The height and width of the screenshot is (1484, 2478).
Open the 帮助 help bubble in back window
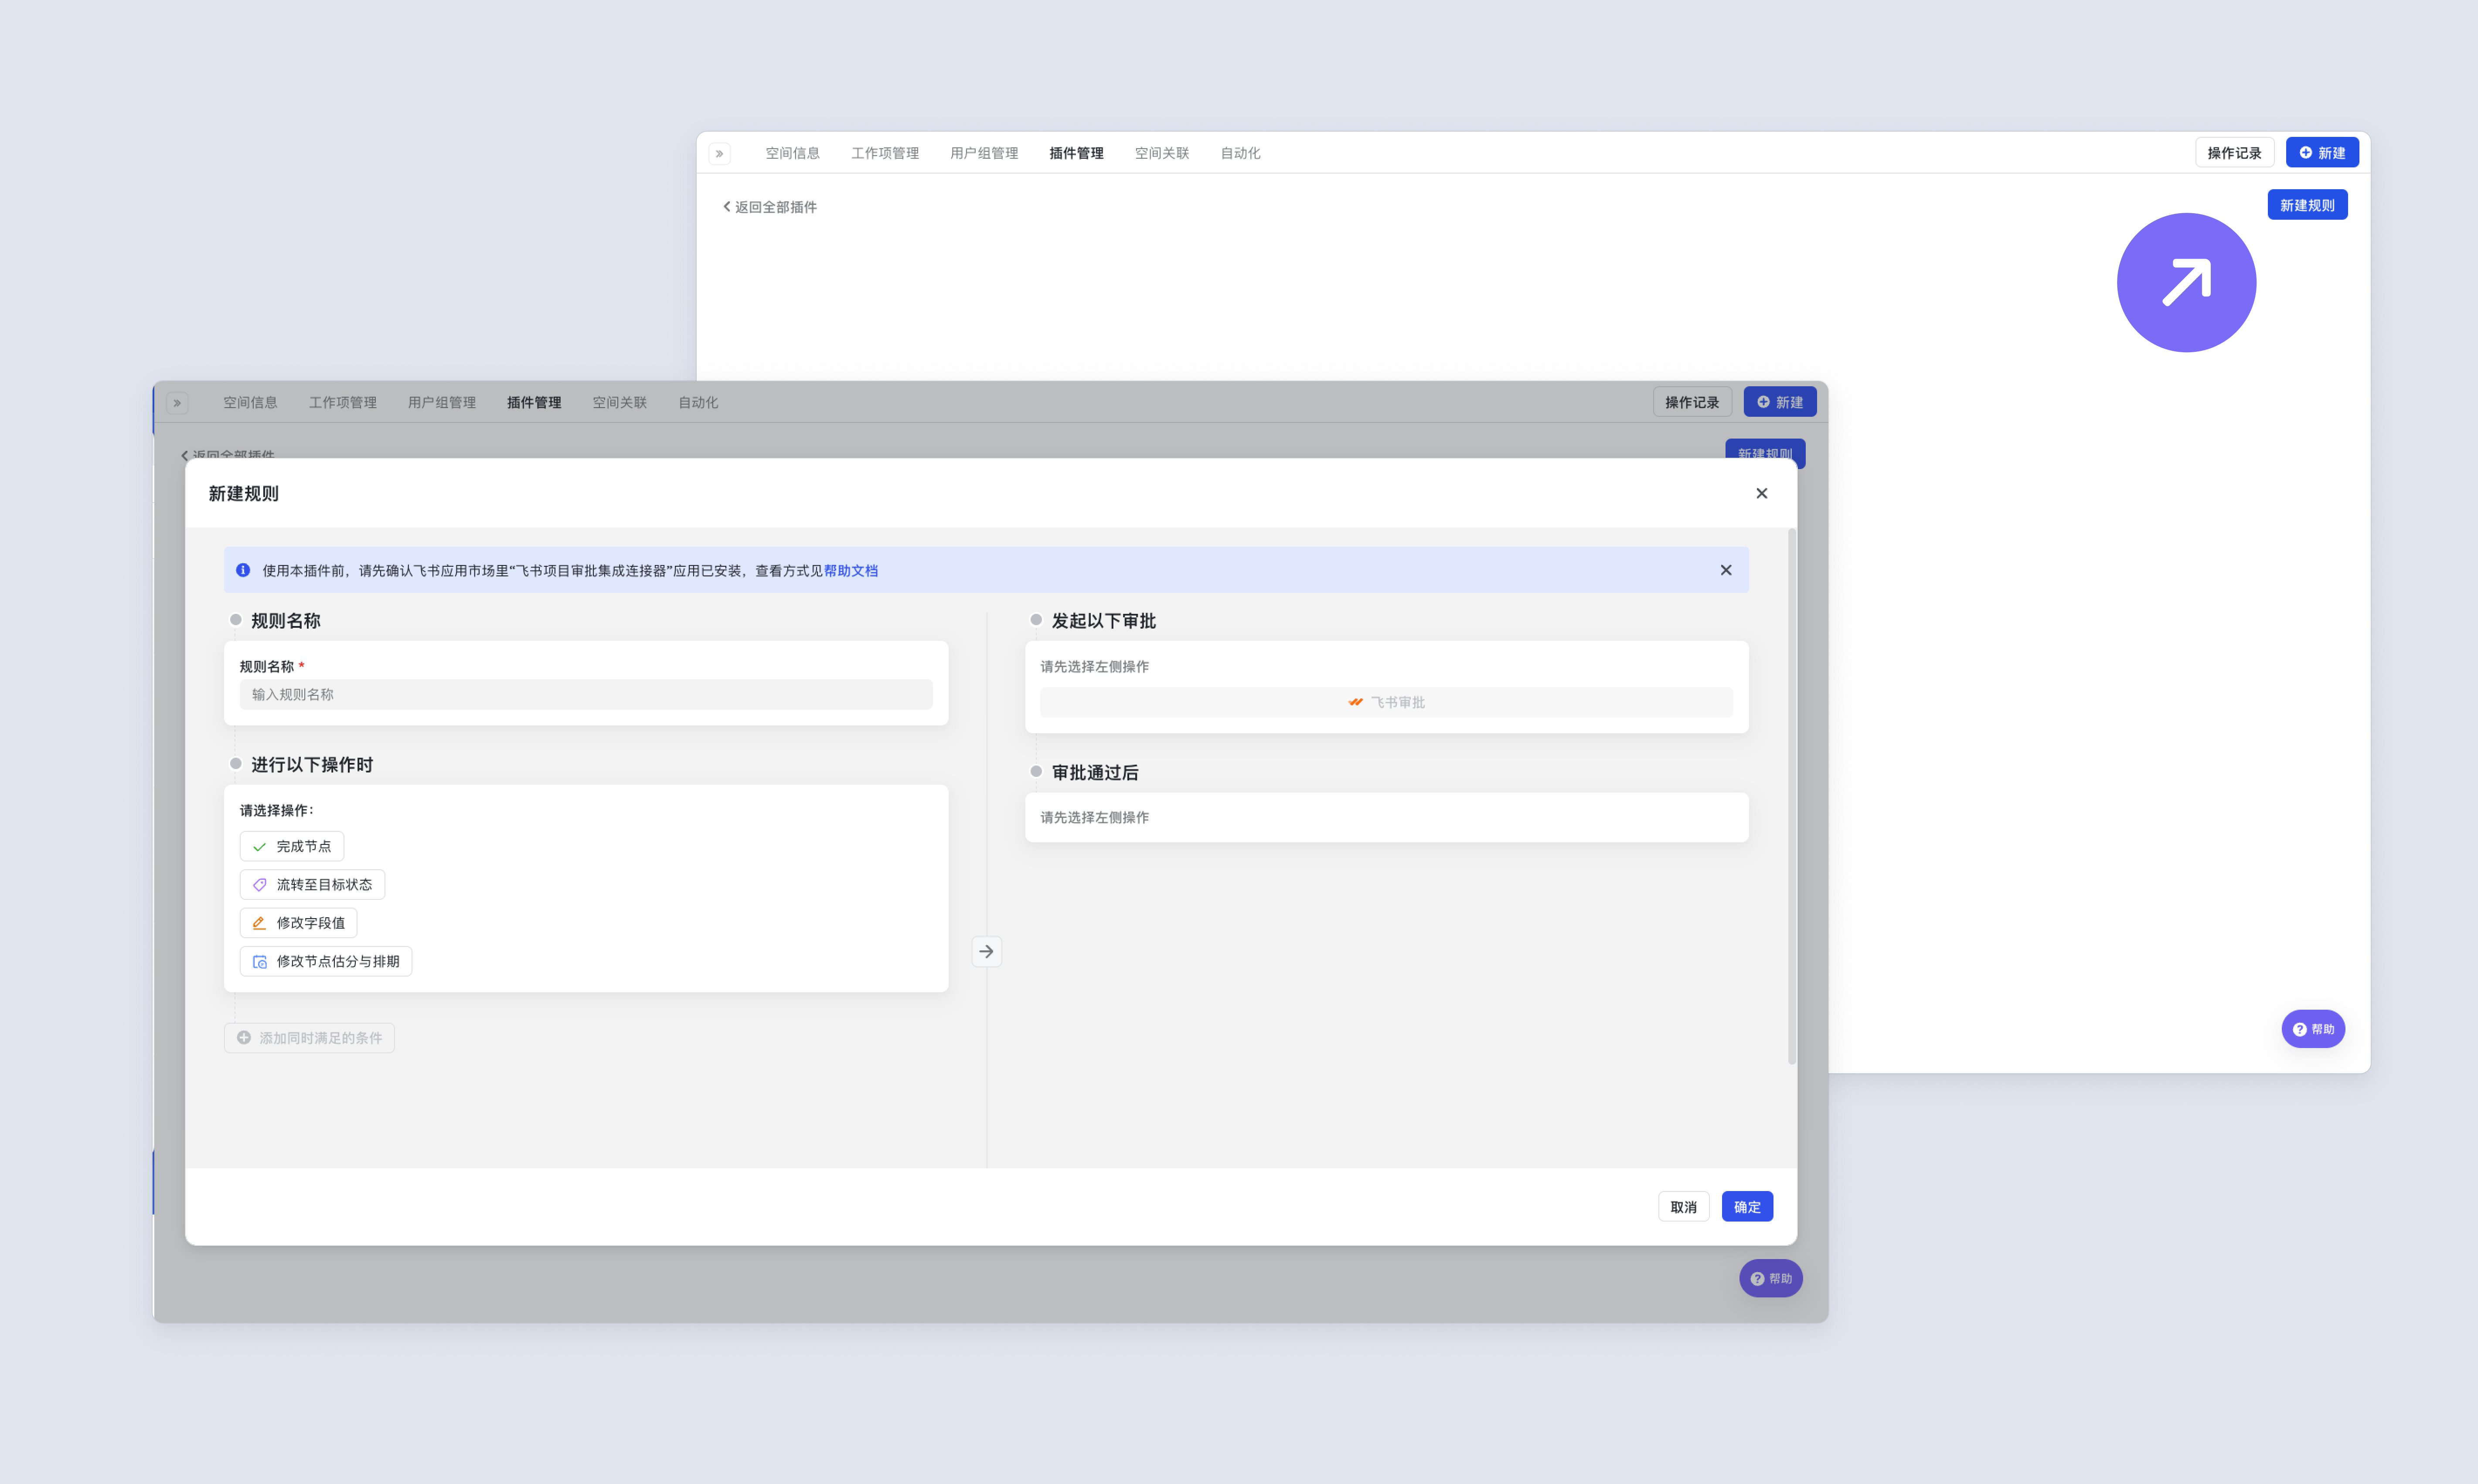(x=2313, y=1029)
